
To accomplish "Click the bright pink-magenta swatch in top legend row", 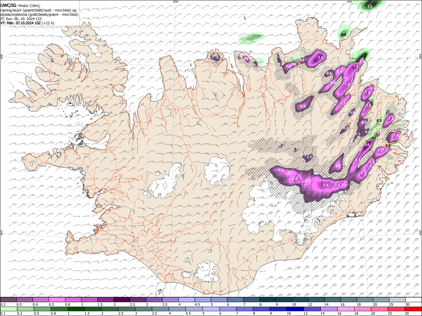I will coord(57,300).
